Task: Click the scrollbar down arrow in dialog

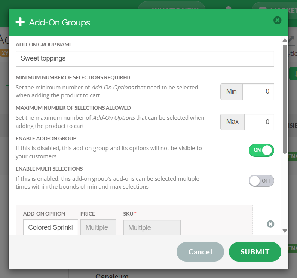Action: (285, 230)
